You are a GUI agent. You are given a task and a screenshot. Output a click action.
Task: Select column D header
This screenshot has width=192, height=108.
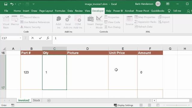point(87,49)
